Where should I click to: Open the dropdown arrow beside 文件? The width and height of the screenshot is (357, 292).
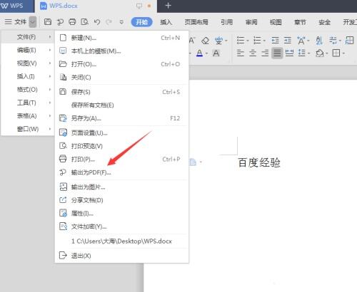33,22
